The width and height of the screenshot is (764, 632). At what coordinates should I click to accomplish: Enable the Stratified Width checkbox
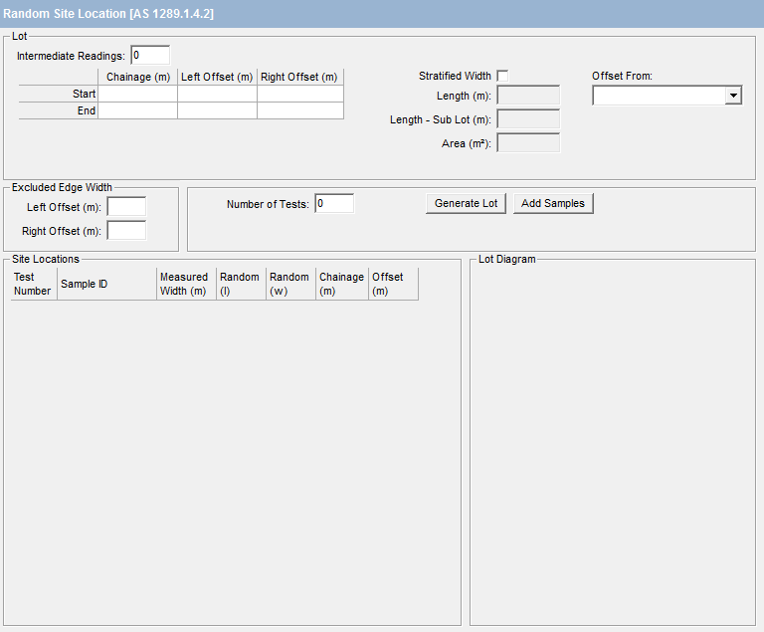[x=502, y=77]
